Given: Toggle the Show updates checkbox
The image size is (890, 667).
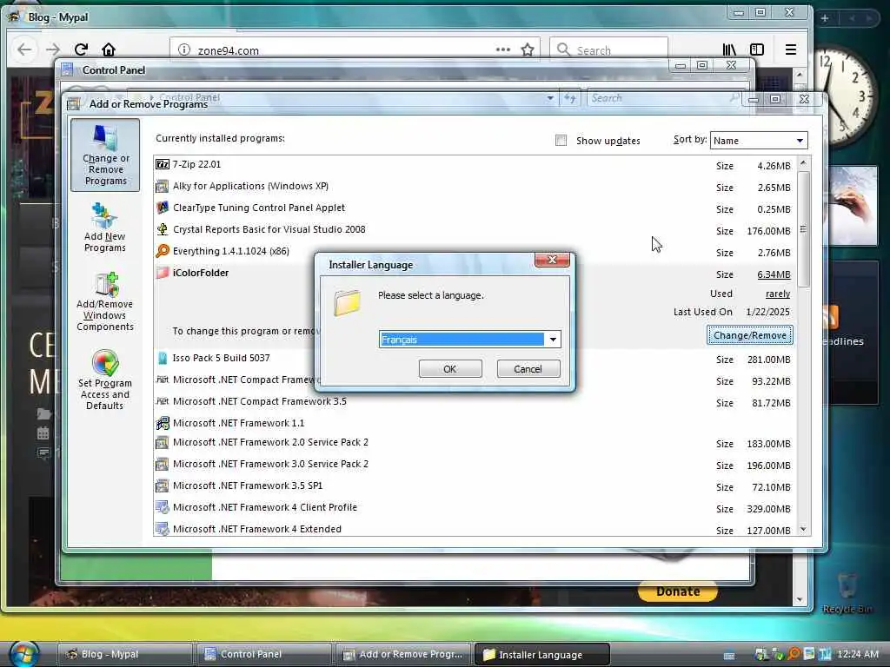Looking at the screenshot, I should (x=561, y=140).
